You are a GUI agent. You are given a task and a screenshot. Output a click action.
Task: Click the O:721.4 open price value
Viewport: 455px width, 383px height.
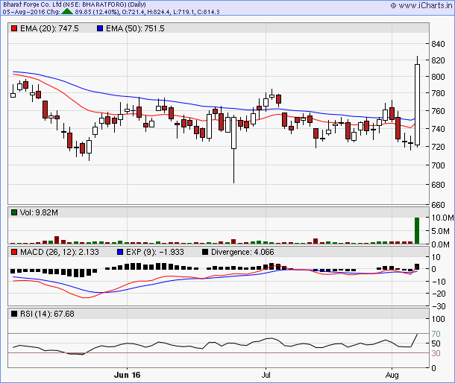(x=134, y=12)
